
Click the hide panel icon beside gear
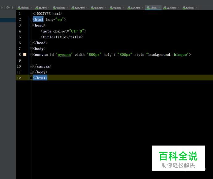pos(13,7)
